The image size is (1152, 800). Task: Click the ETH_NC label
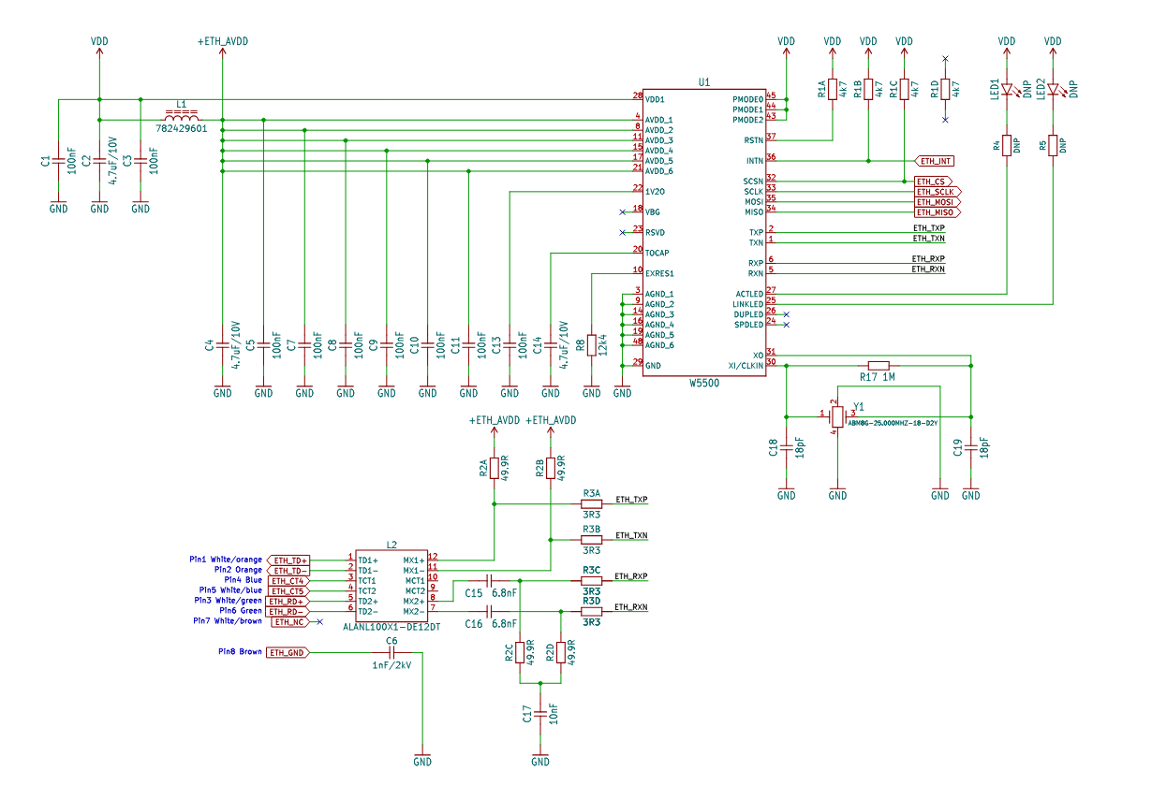288,621
